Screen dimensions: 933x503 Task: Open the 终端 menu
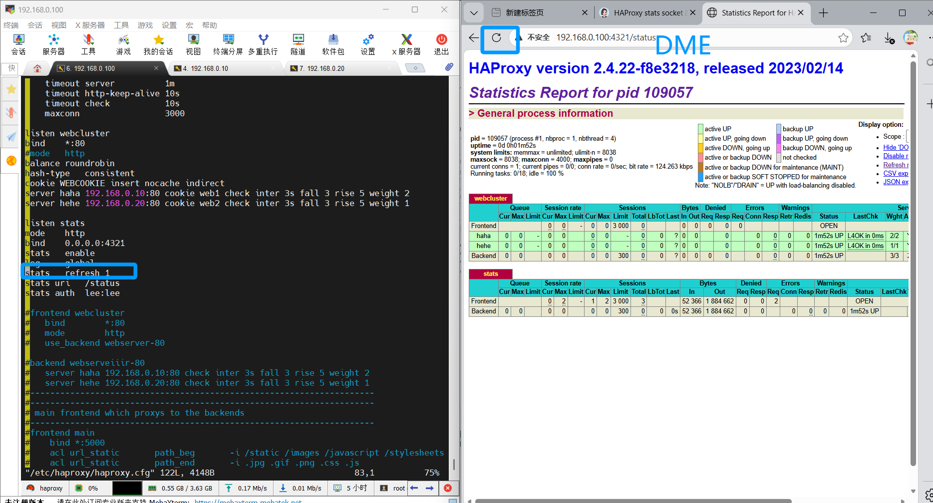coord(11,25)
